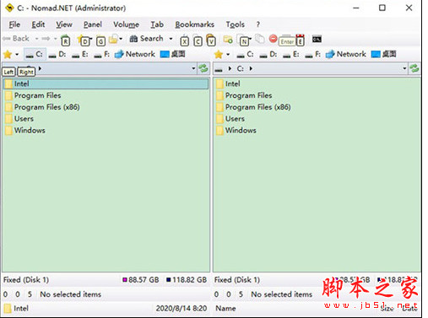This screenshot has width=428, height=318.
Task: Click the blue 118.82 GB swatch in the left status bar
Action: (169, 280)
